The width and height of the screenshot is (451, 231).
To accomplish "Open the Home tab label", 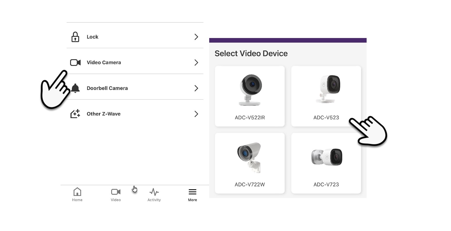I will coord(77,200).
